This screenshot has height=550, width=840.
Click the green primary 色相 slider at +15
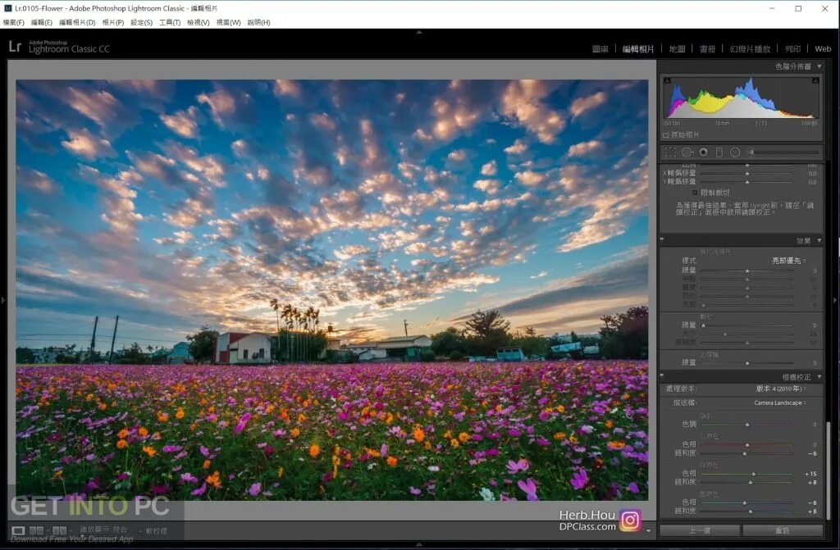pyautogui.click(x=746, y=474)
